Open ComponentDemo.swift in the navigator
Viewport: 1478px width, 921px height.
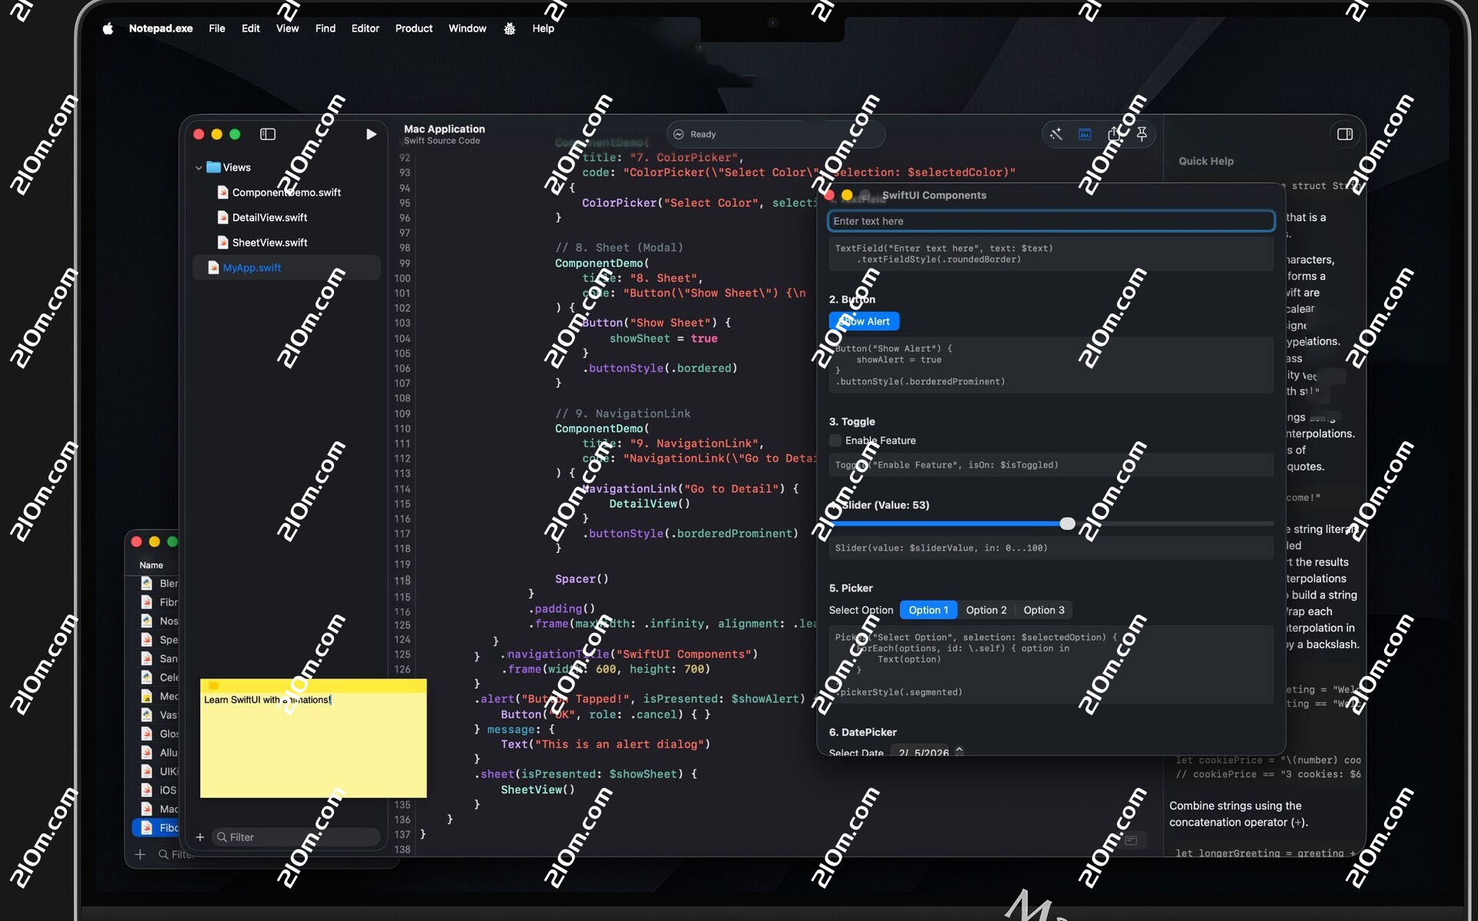(x=286, y=193)
